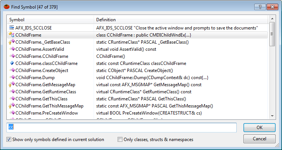Click the method icon beside CChildFrame.Dump

point(12,77)
